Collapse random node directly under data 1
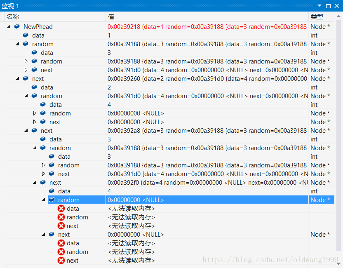 click(x=17, y=44)
